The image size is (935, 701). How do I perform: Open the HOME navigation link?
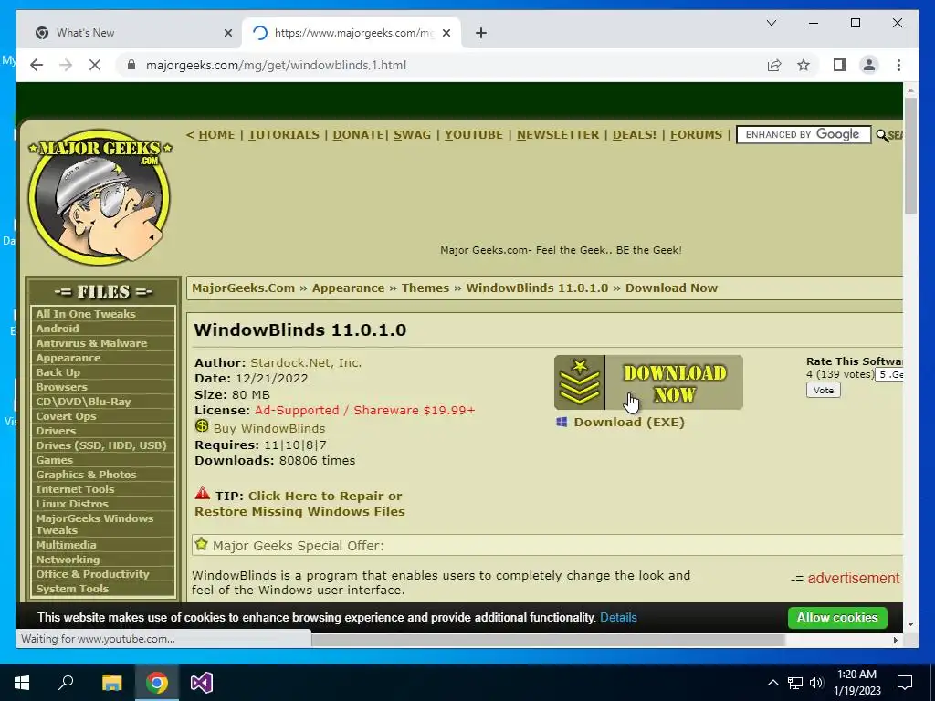pyautogui.click(x=216, y=135)
